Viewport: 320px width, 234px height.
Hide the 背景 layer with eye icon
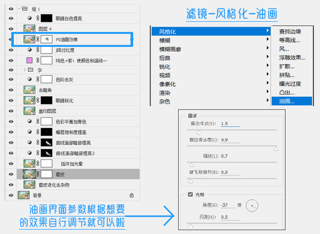[11, 195]
